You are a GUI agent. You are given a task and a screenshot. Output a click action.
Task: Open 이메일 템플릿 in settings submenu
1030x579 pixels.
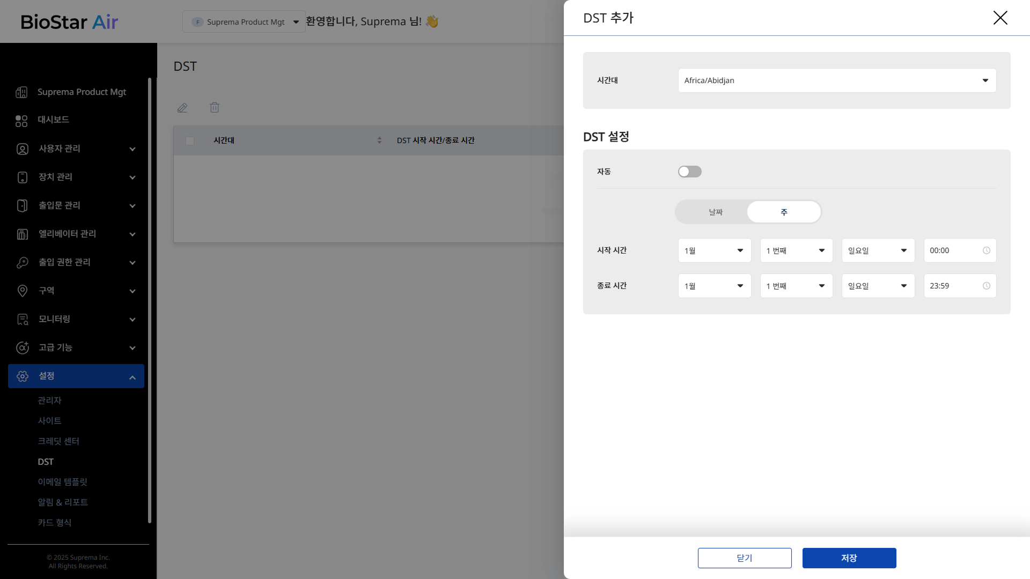[x=62, y=482]
